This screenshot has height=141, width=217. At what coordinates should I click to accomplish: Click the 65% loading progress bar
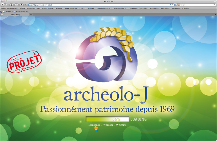pyautogui.click(x=107, y=119)
